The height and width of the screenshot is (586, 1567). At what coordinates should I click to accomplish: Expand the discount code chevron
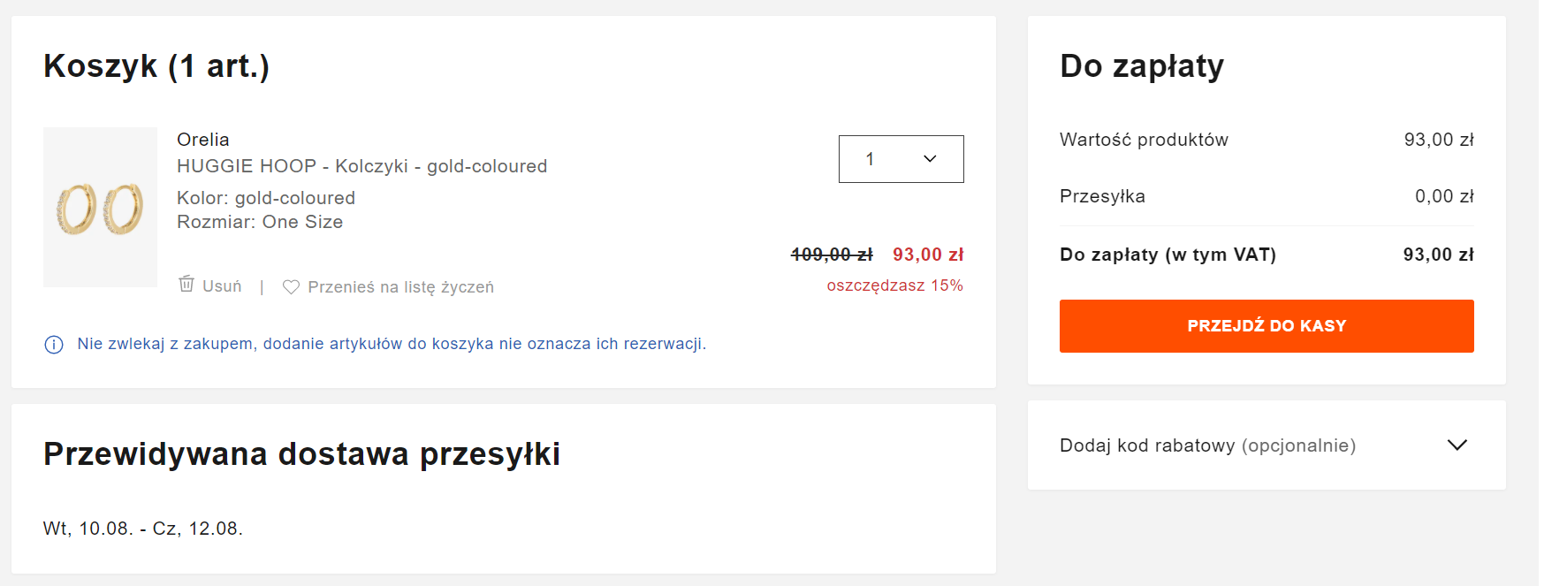[1457, 445]
